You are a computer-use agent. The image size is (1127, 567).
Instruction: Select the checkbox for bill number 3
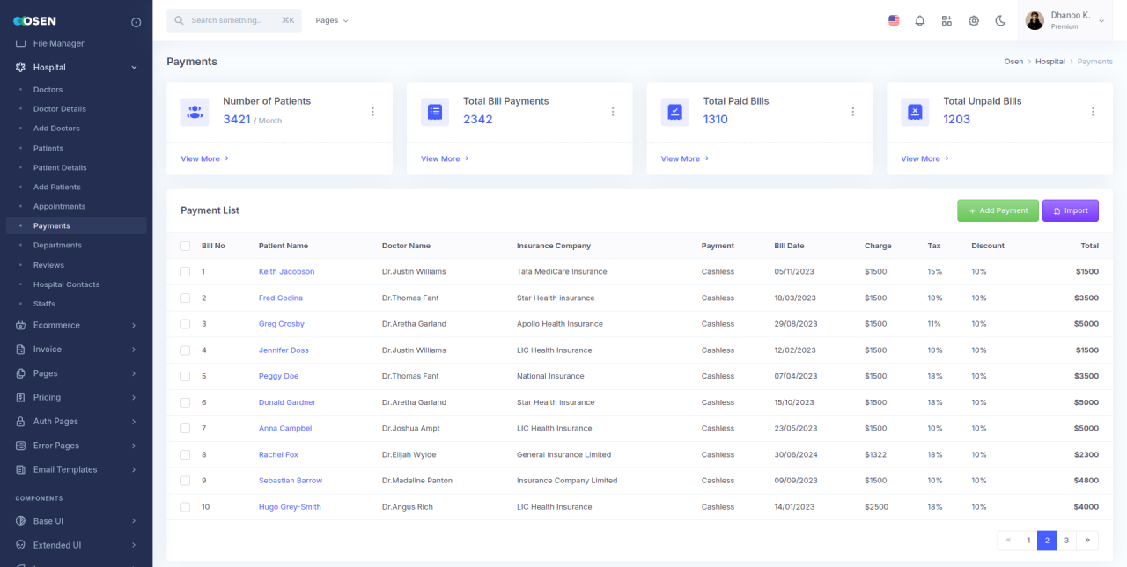coord(186,324)
